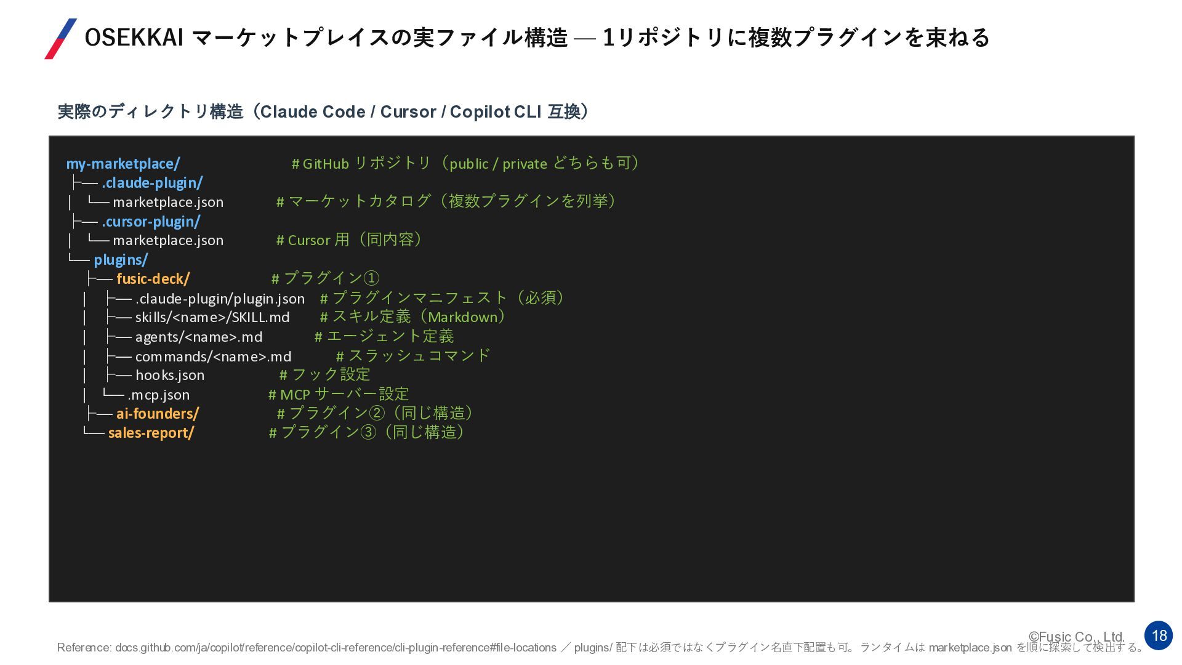Viewport: 1182px width, 665px height.
Task: Click the commands/<name>.md entry
Action: point(213,357)
